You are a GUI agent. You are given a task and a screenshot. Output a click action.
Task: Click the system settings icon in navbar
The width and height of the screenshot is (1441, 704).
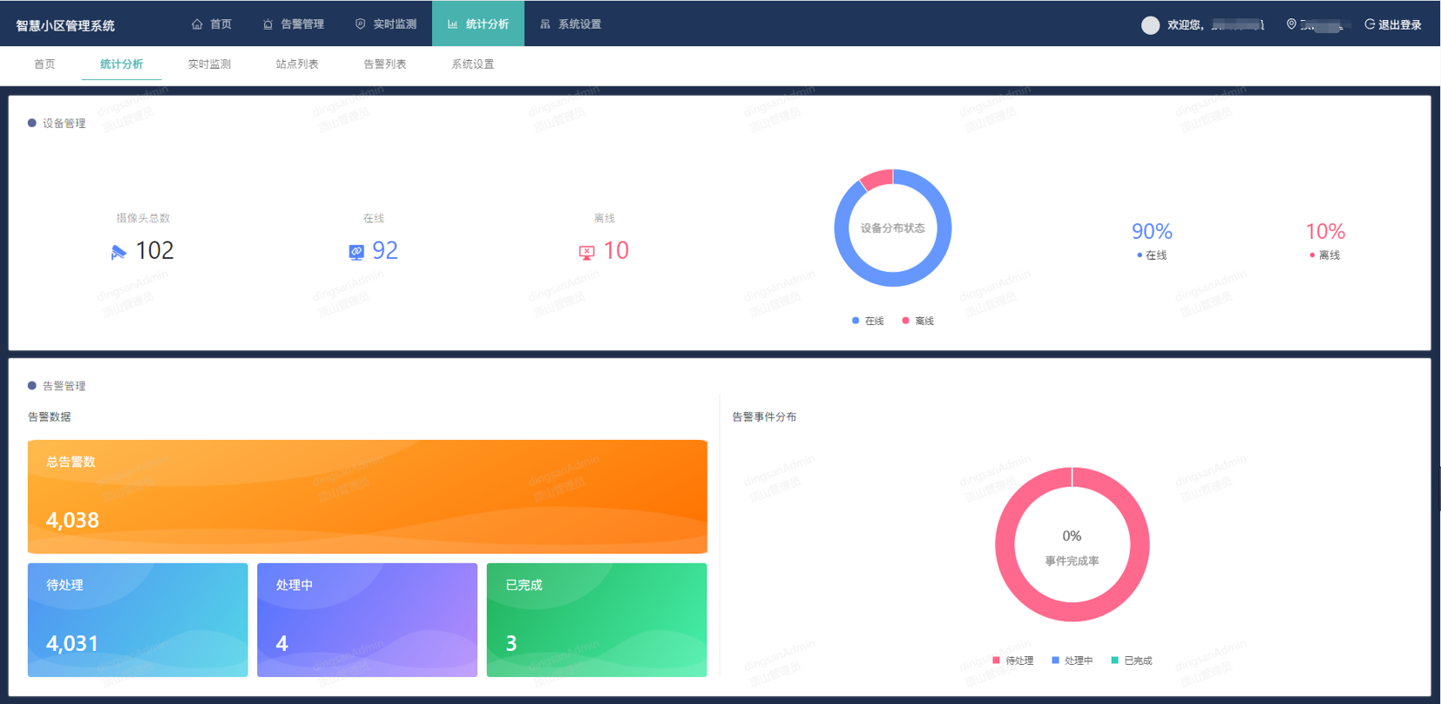point(545,24)
